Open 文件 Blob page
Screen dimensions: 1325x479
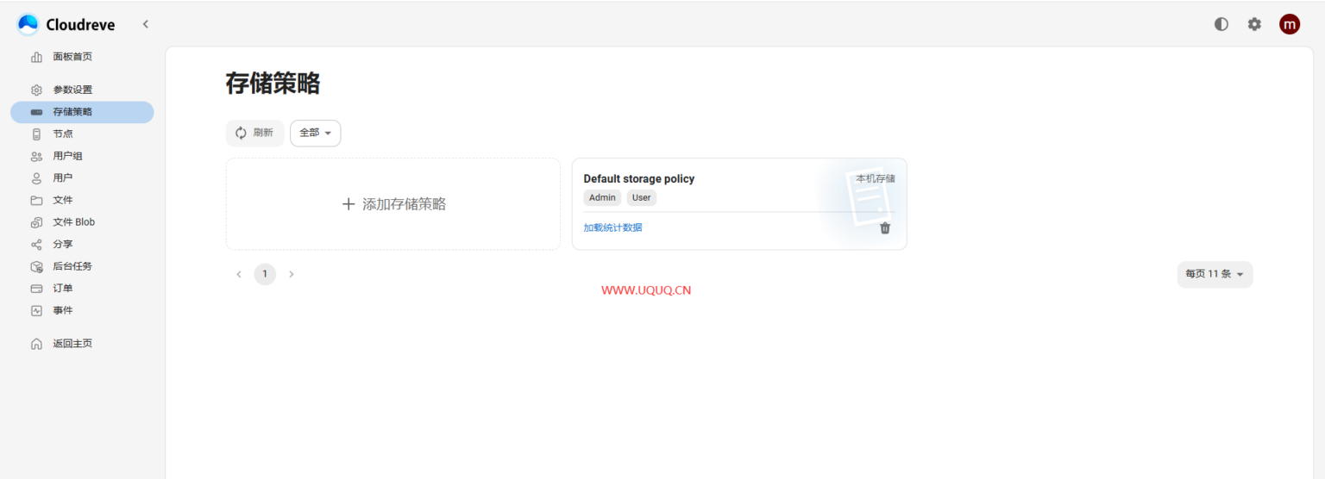[x=74, y=222]
